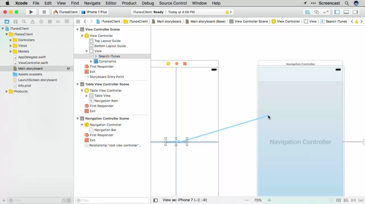
Task: Click the First Responder dock icon in scene
Action: pyautogui.click(x=177, y=64)
